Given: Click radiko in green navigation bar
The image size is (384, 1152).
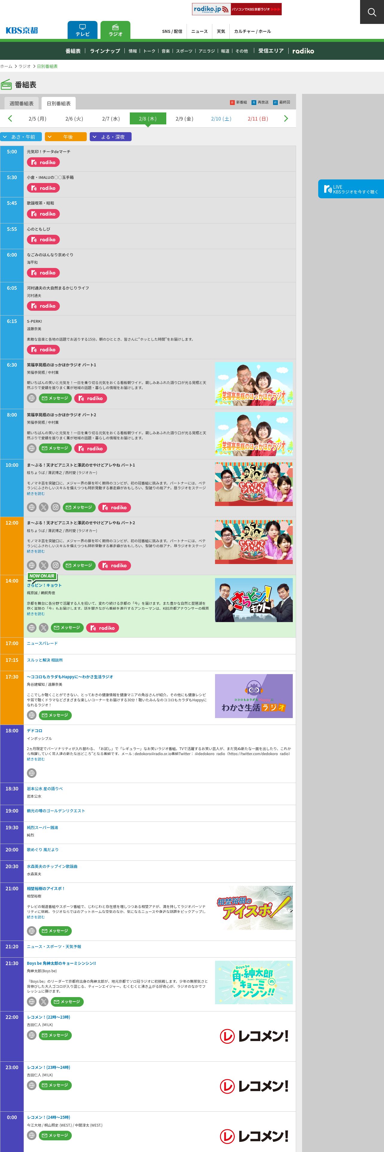Looking at the screenshot, I should (303, 51).
